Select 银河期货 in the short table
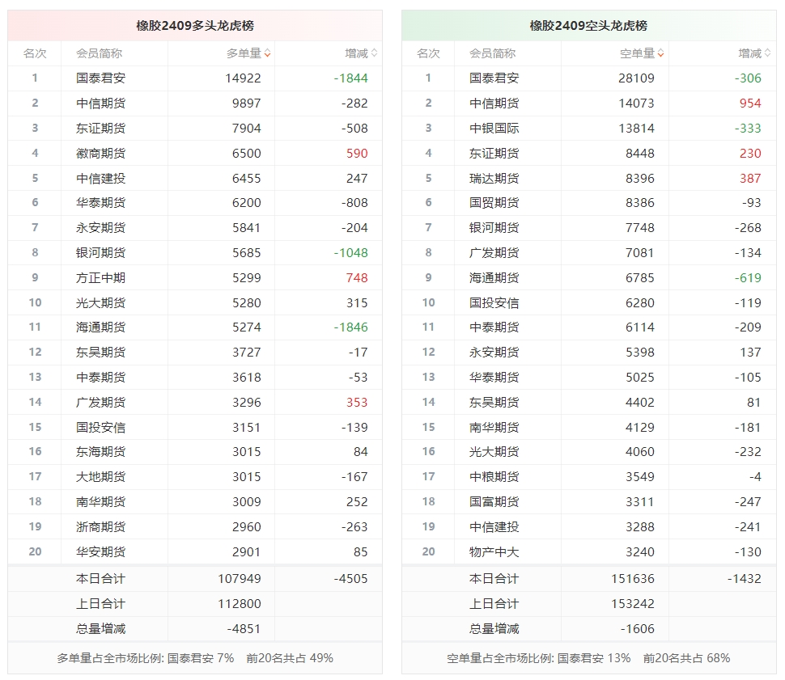This screenshot has height=680, width=785. click(x=494, y=228)
